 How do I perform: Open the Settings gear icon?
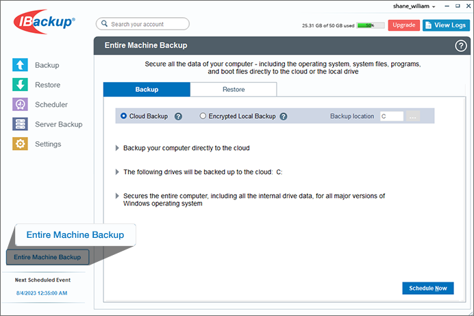click(x=20, y=144)
